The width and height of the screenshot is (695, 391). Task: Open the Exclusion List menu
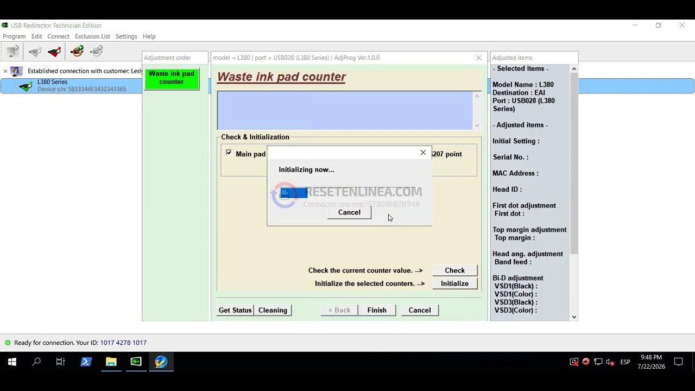[x=92, y=36]
